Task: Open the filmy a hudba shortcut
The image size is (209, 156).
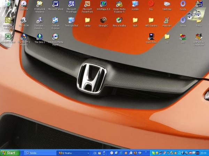Action: [119, 20]
